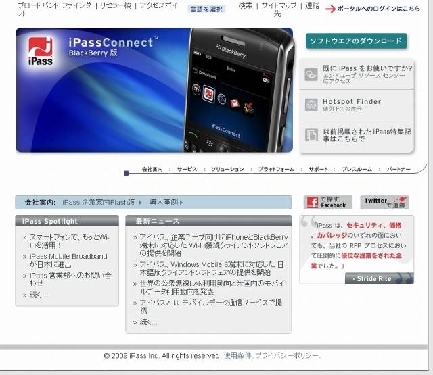The height and width of the screenshot is (375, 433).
Task: Open the プレスルーム menu
Action: (357, 169)
